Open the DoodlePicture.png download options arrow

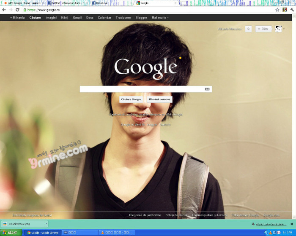[x=46, y=224]
